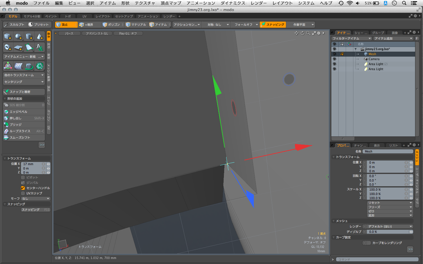Image resolution: width=423 pixels, height=264 pixels.
Task: Toggle the スナッピング button in the top toolbar
Action: 273,25
